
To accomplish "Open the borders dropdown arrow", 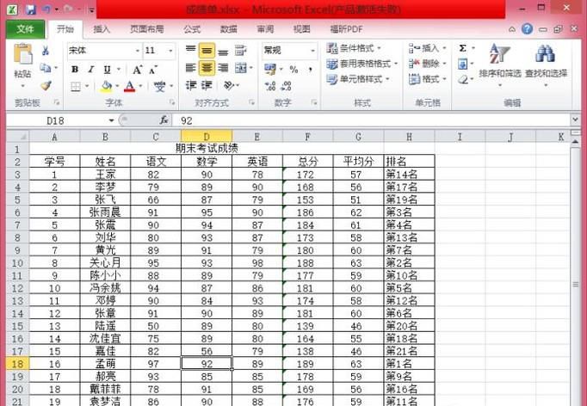I will pyautogui.click(x=87, y=86).
